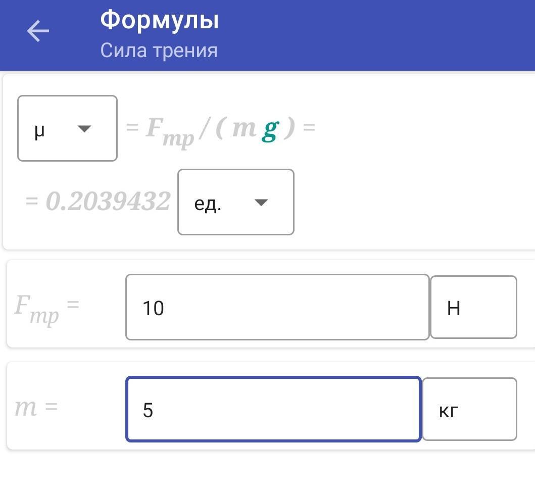Click the gray m symbol in formula
Image resolution: width=535 pixels, height=495 pixels.
tap(244, 128)
